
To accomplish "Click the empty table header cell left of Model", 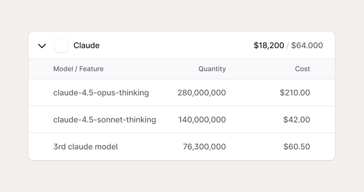I will pyautogui.click(x=41, y=69).
